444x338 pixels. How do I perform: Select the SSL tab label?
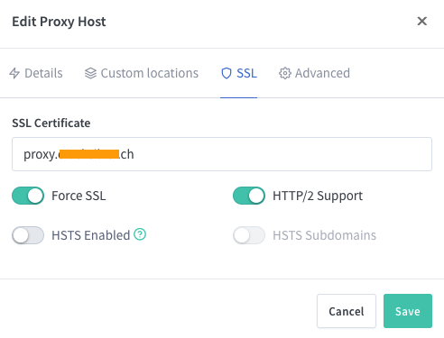[246, 73]
